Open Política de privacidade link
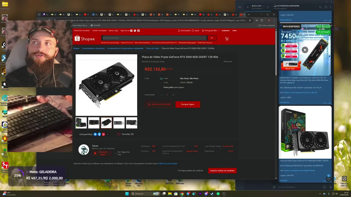This screenshot has width=351, height=197. coord(168,164)
